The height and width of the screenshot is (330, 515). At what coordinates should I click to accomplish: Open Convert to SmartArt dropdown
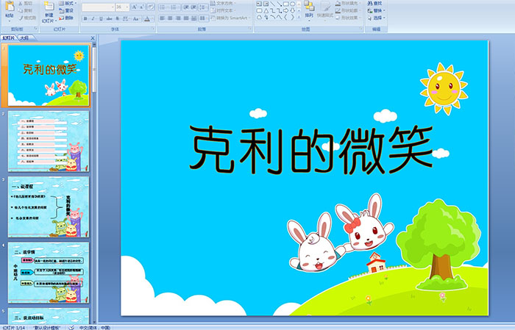point(230,18)
